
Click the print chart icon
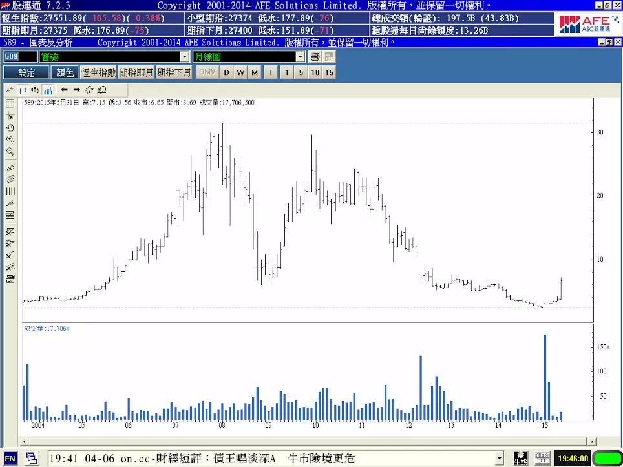315,57
